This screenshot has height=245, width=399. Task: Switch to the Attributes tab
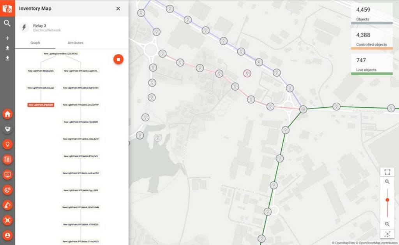pyautogui.click(x=75, y=43)
